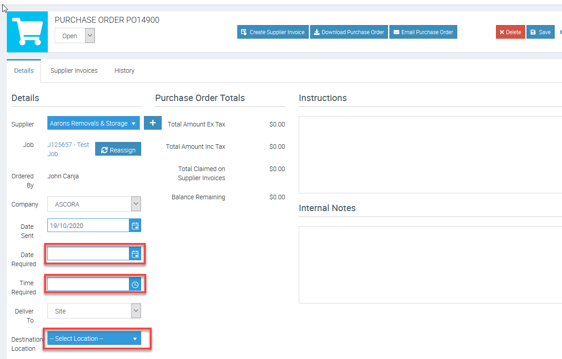
Task: Switch to the History tab
Action: [x=124, y=71]
